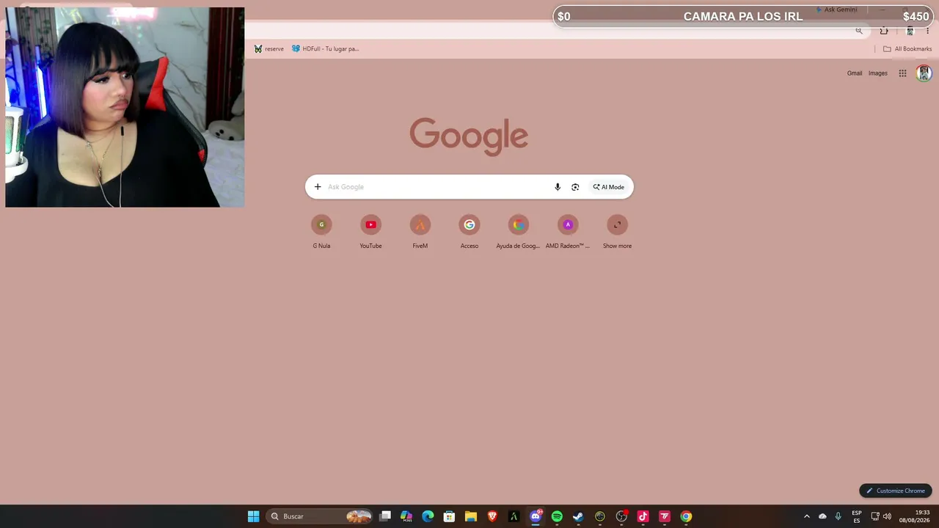Open Discord from the taskbar
This screenshot has height=528, width=939.
(536, 516)
